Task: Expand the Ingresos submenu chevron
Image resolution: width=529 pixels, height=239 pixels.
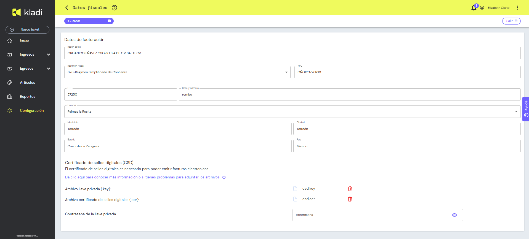Action: 49,55
